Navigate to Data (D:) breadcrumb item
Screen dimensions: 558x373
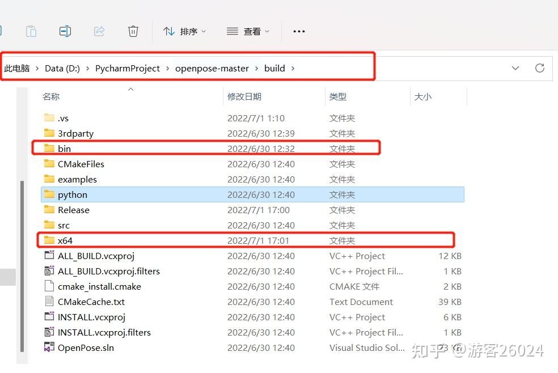[x=62, y=68]
